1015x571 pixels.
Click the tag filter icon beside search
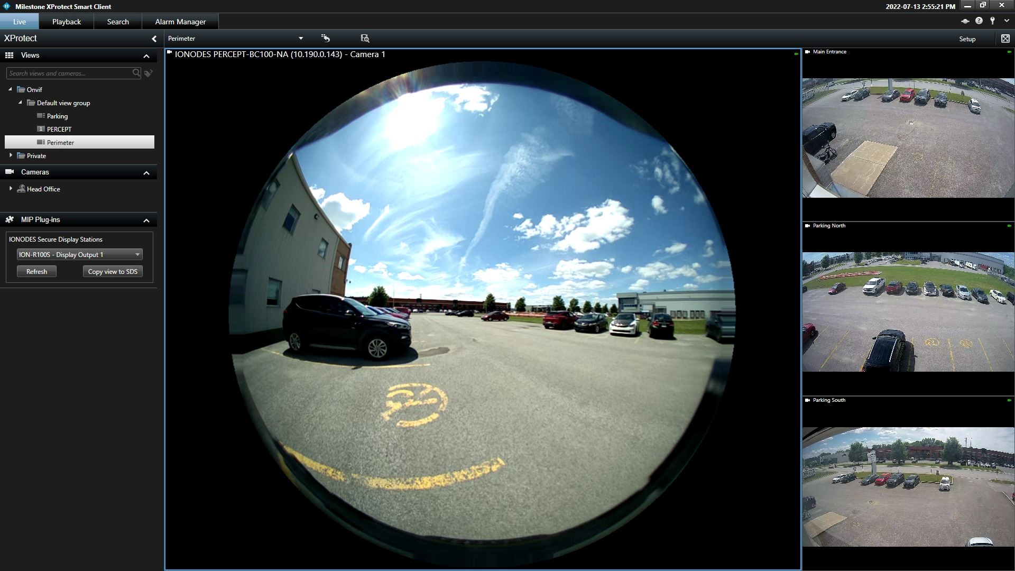[x=149, y=73]
